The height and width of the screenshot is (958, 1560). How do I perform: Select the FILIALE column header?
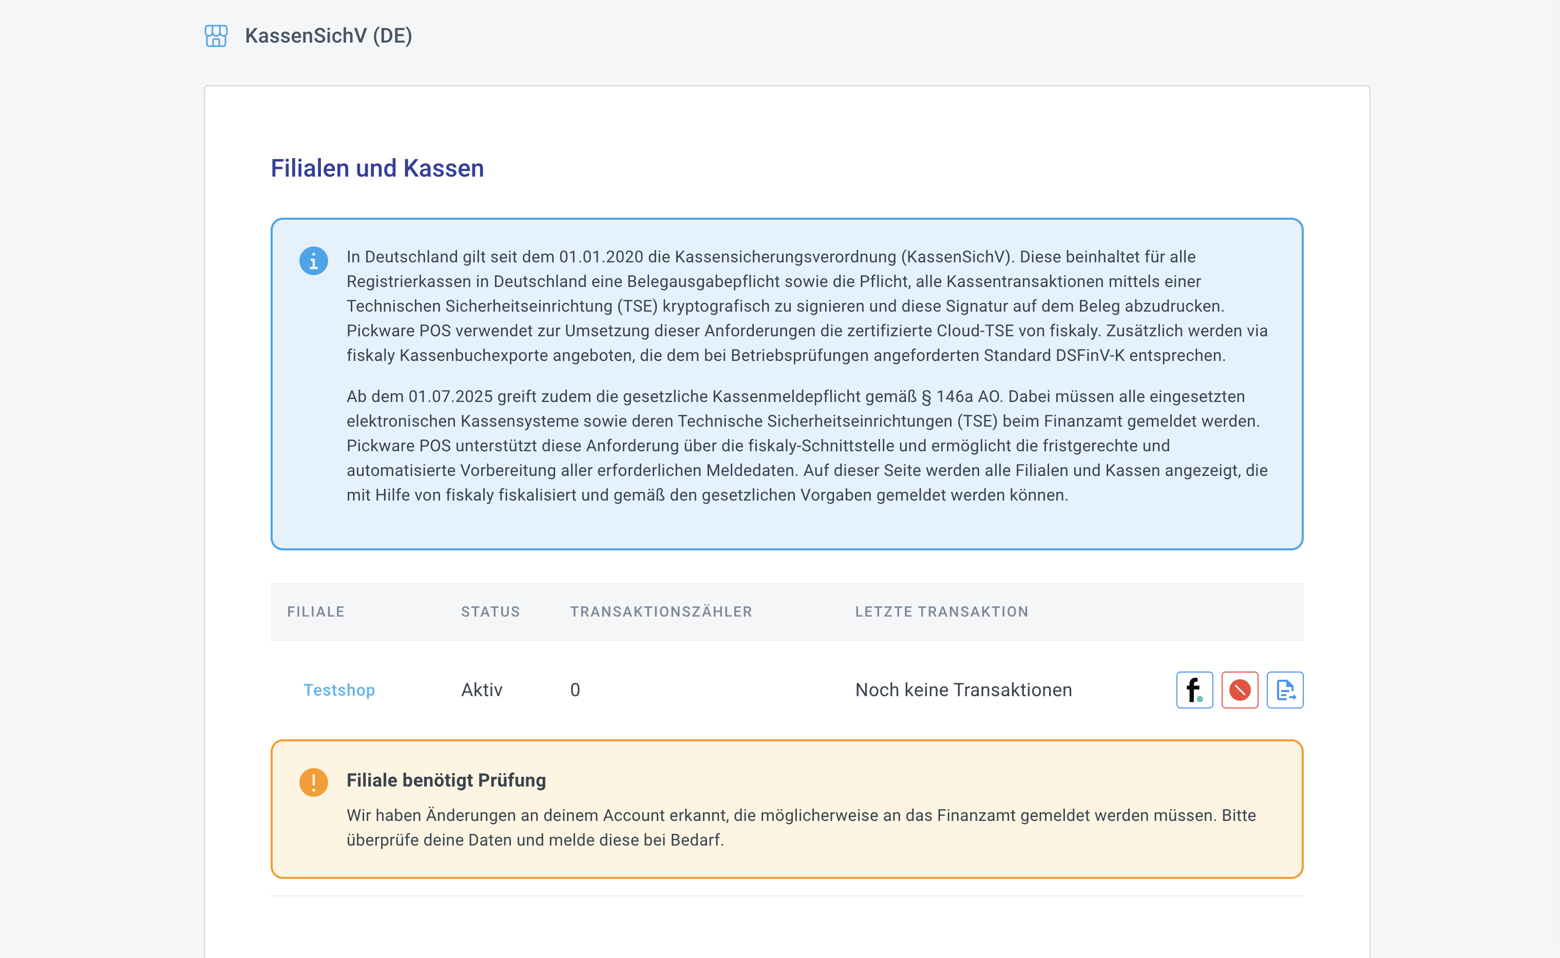[x=316, y=611]
